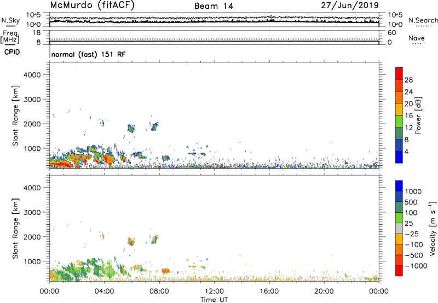
Task: Click the 4000 tick on power panel
Action: 32,75
